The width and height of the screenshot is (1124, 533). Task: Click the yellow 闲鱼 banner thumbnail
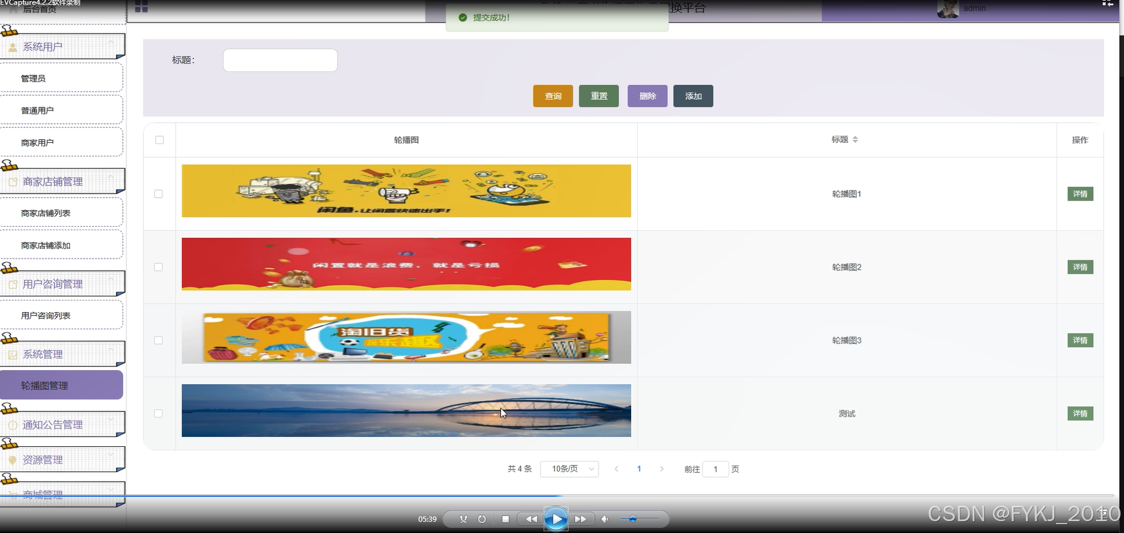(x=407, y=191)
